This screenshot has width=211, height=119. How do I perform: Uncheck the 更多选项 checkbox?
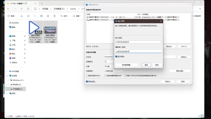[x=87, y=81]
